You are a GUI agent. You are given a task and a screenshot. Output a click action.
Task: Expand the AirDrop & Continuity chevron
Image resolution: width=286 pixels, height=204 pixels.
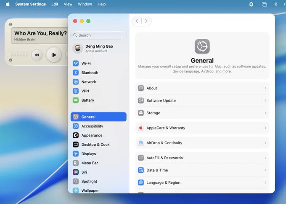[265, 143]
